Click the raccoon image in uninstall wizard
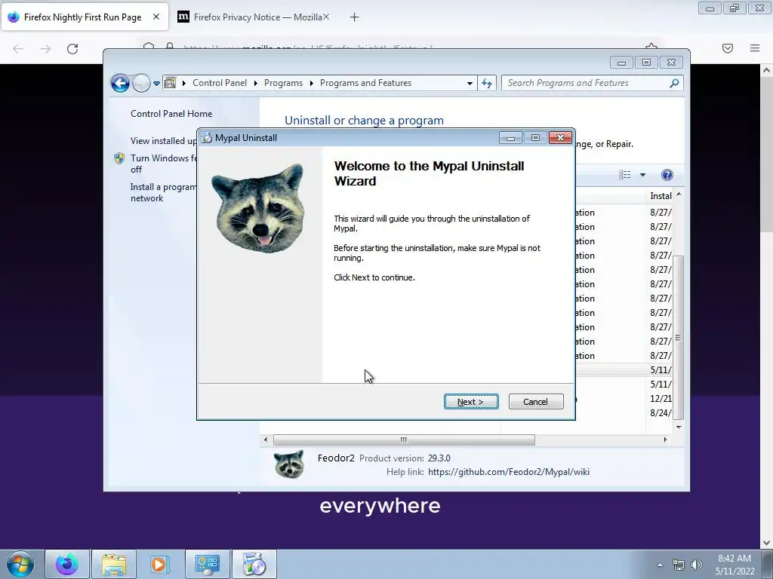Screen dimensions: 773x579 coord(259,208)
